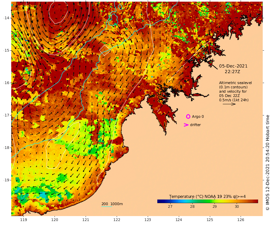Click the 'drifter' legend label
271x225 pixels.
click(x=195, y=125)
